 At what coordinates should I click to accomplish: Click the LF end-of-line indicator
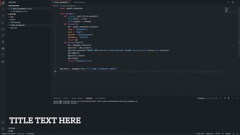223,133
